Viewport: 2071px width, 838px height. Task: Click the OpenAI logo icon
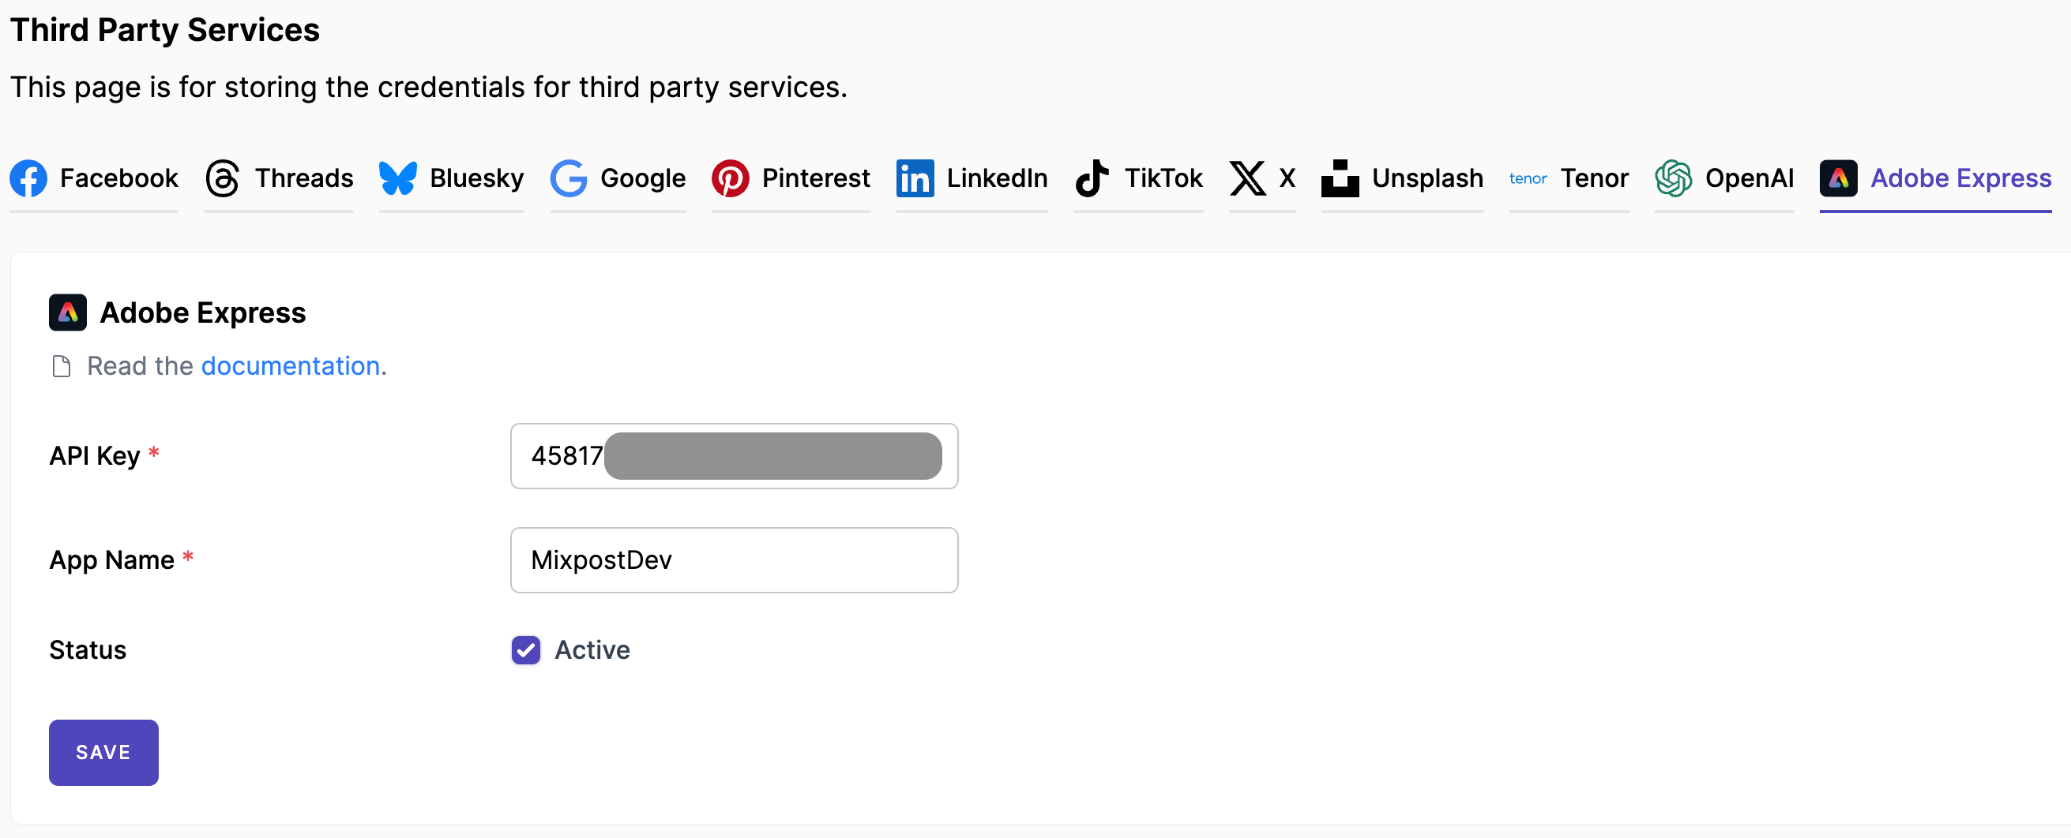[x=1673, y=178]
